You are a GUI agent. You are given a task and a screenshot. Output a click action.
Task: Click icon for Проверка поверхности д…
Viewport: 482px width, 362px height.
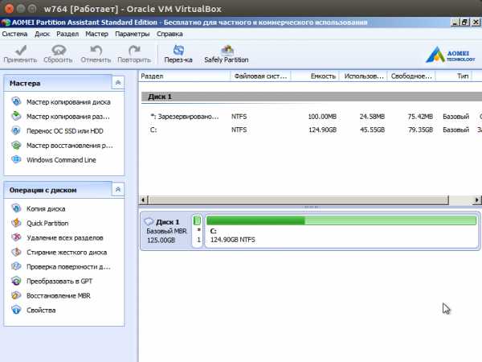pos(16,266)
